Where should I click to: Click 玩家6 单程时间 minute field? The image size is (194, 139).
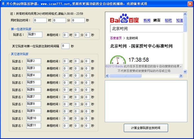pos(76,90)
